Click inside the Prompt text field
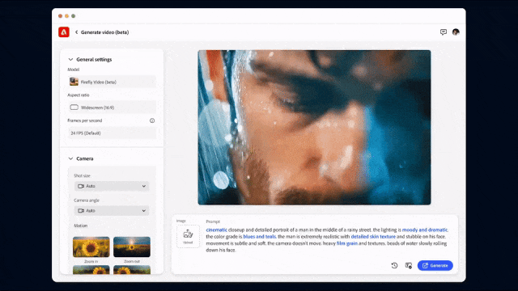518x291 pixels. tap(327, 240)
